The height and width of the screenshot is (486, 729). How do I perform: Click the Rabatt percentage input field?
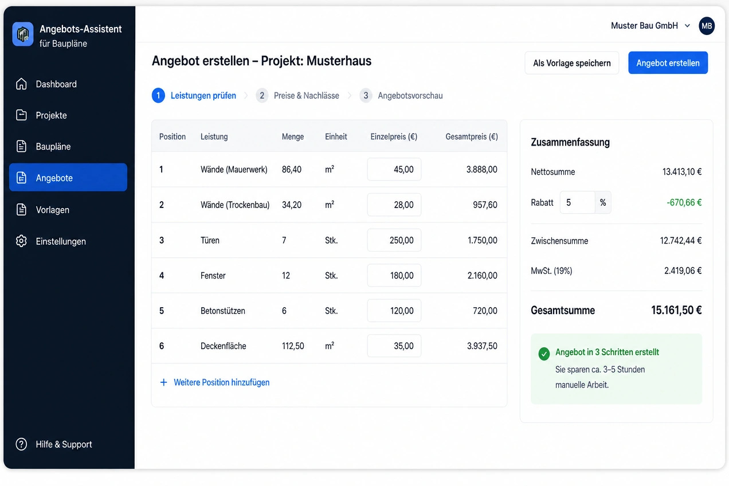click(578, 202)
